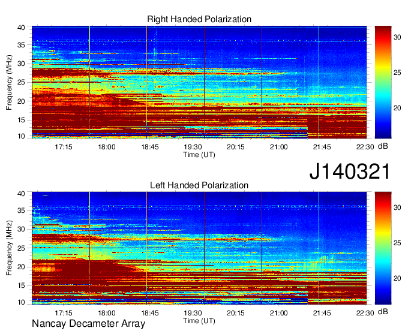Click the 20 frequency tick of bottom plot
The height and width of the screenshot is (331, 408).
coord(21,267)
